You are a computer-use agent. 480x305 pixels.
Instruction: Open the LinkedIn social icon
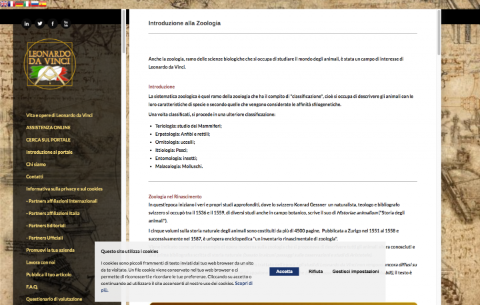pos(27,23)
